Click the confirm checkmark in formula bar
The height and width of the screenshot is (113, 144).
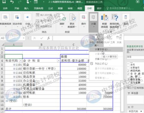pos(42,38)
